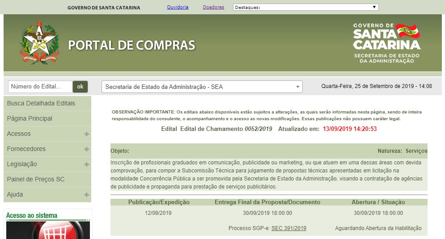Click the OBSERVAÇÃO IMPORTANTE notice text
This screenshot has height=239, width=445.
point(267,115)
